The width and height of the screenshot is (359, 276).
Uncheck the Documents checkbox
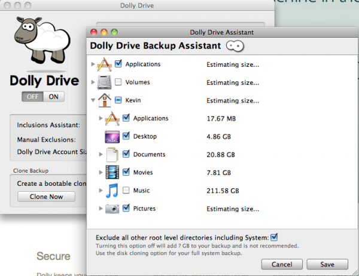click(126, 154)
